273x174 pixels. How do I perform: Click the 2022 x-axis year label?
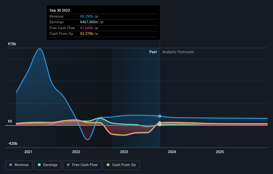click(x=76, y=152)
